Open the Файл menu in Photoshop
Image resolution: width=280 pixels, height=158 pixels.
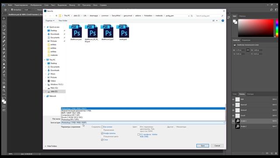pos(10,5)
